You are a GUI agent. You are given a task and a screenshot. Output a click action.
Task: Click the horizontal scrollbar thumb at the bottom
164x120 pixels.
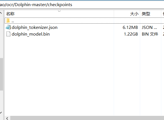pos(87,118)
